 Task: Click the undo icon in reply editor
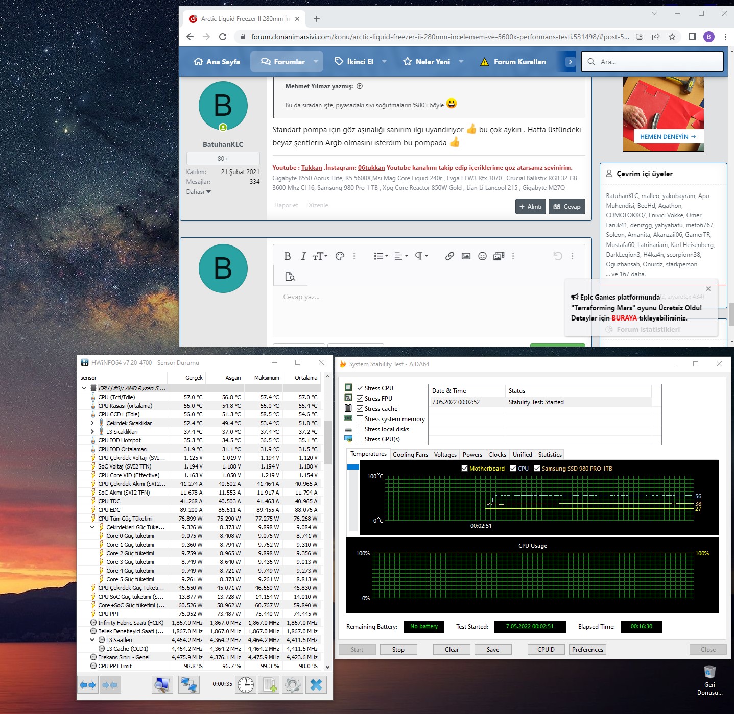(558, 256)
